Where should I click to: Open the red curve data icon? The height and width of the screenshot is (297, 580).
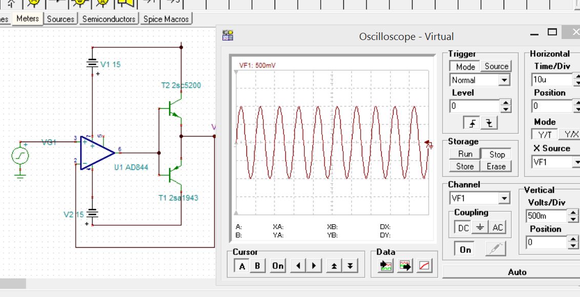click(x=424, y=266)
